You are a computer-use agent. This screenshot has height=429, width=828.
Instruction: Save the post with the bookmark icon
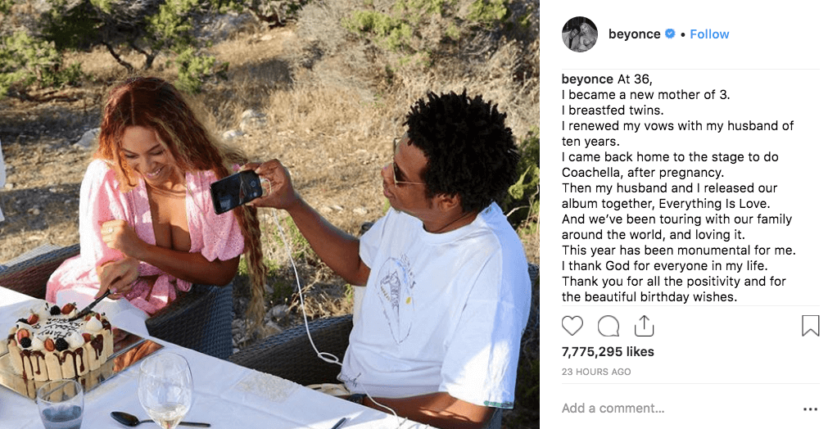click(x=811, y=326)
